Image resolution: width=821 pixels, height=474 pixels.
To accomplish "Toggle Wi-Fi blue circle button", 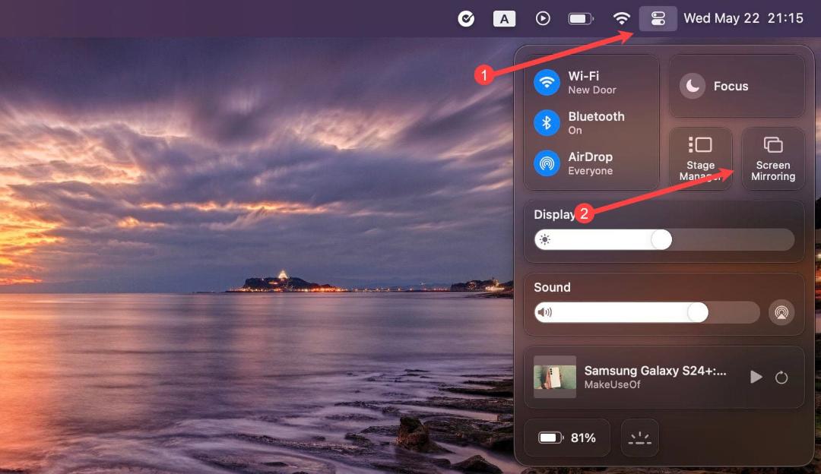I will (547, 82).
